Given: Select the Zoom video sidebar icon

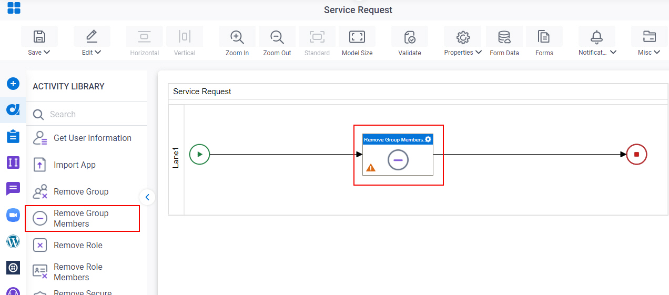Looking at the screenshot, I should click(13, 215).
